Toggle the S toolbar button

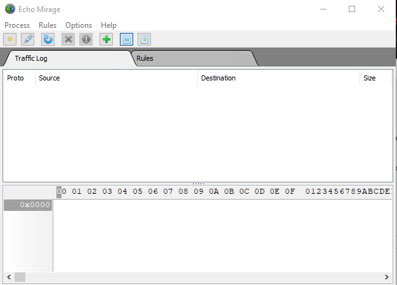pyautogui.click(x=145, y=39)
